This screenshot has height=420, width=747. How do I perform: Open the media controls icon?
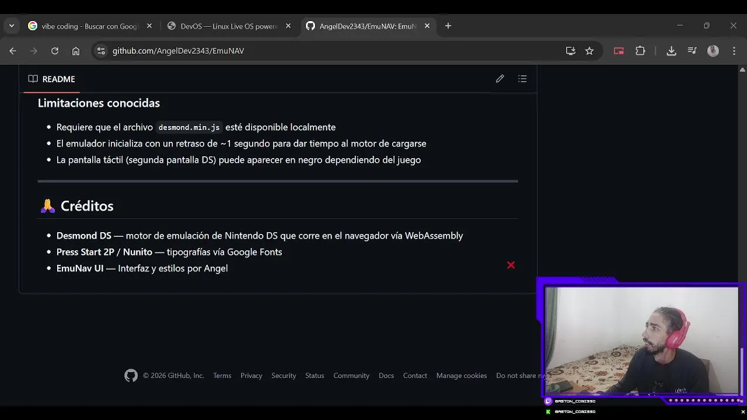(x=692, y=51)
